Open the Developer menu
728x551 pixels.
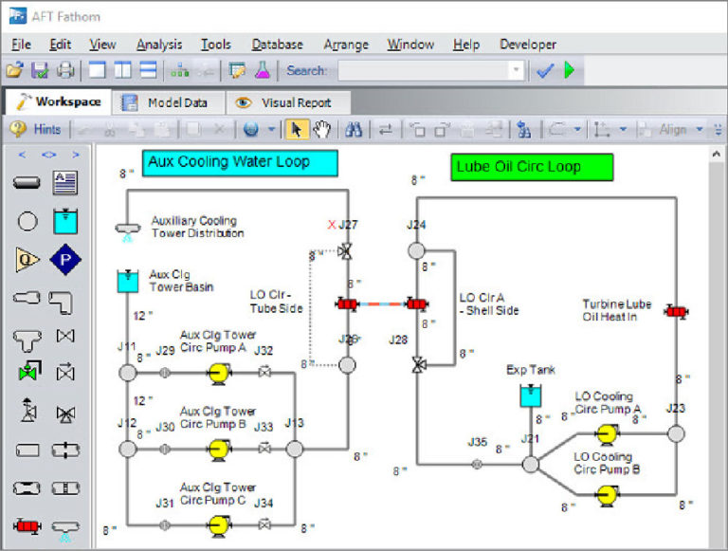pyautogui.click(x=528, y=45)
